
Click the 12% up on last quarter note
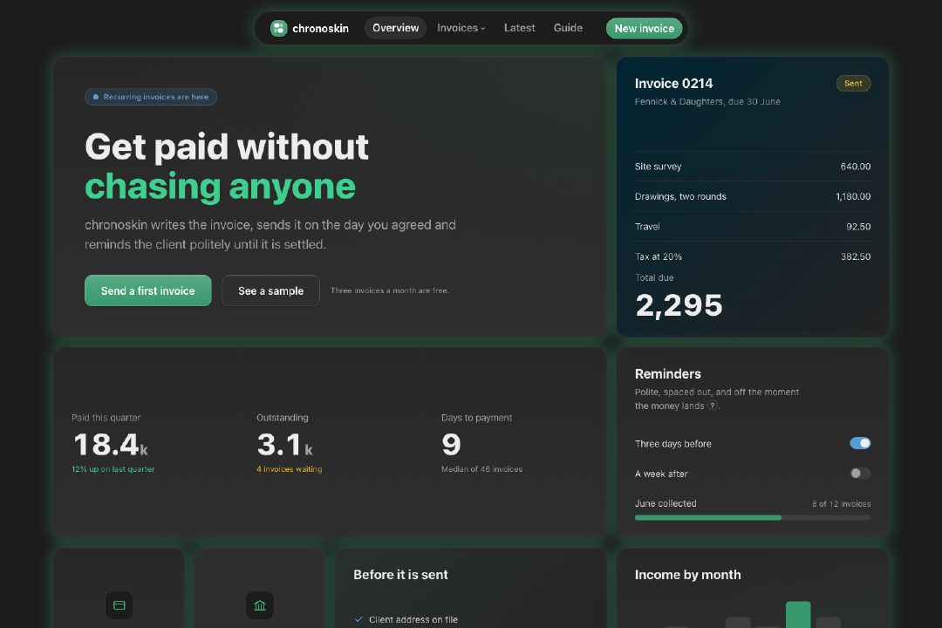[x=113, y=469]
